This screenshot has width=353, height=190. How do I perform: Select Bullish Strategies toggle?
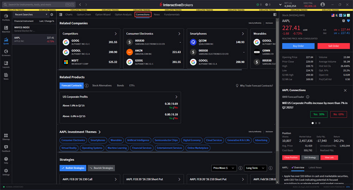pos(73,168)
